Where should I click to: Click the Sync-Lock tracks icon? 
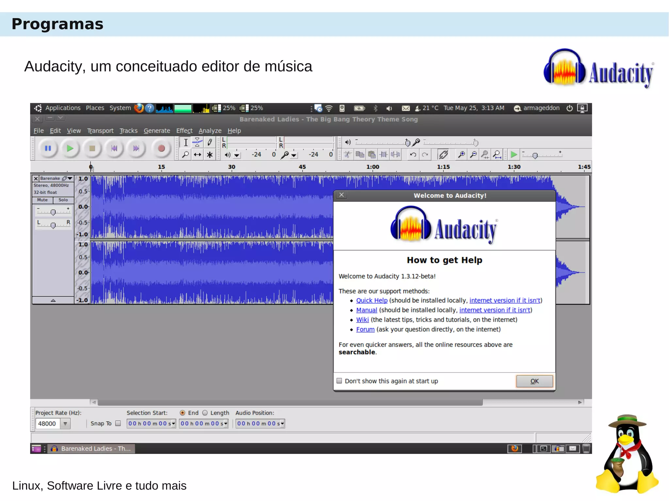(443, 154)
